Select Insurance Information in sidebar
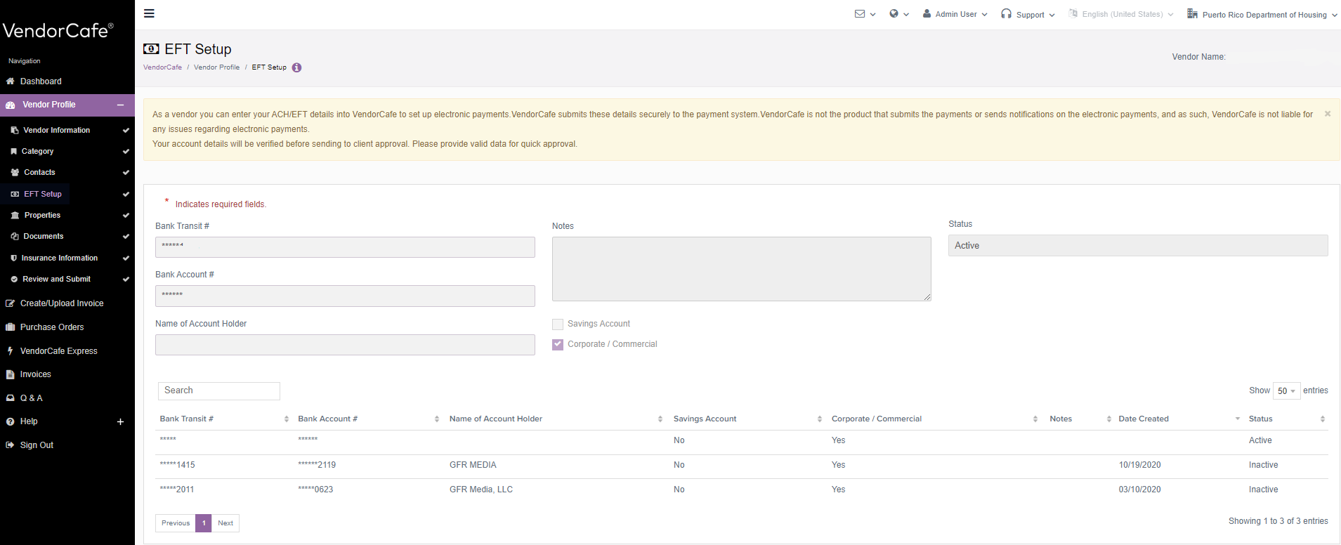The width and height of the screenshot is (1341, 545). pos(60,258)
